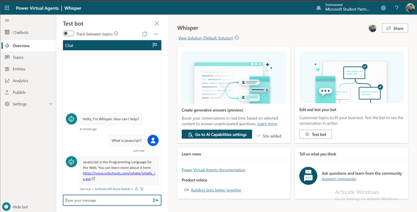Image resolution: width=417 pixels, height=212 pixels.
Task: Click the 'What is javascript?' message
Action: click(127, 140)
